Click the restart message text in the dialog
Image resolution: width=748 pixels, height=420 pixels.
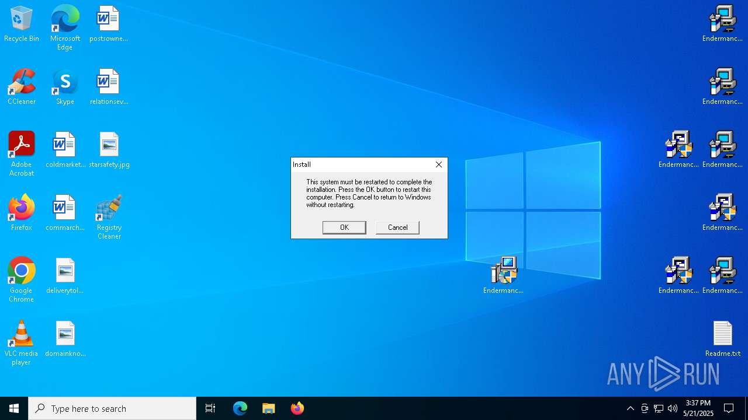tap(369, 193)
